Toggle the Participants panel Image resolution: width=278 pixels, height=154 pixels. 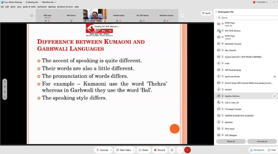[257, 150]
